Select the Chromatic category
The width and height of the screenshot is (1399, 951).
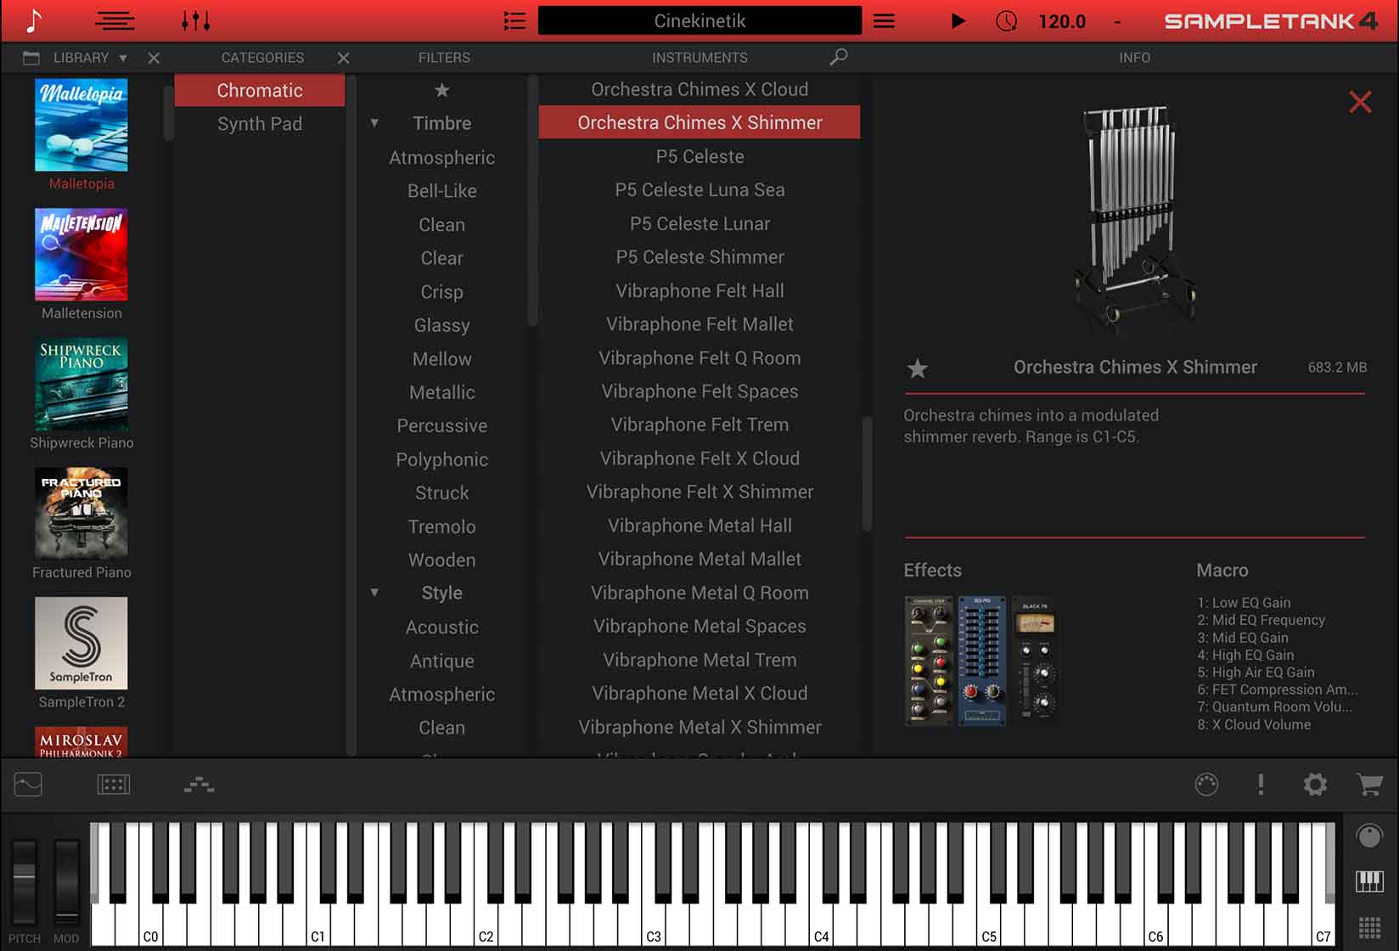coord(260,90)
